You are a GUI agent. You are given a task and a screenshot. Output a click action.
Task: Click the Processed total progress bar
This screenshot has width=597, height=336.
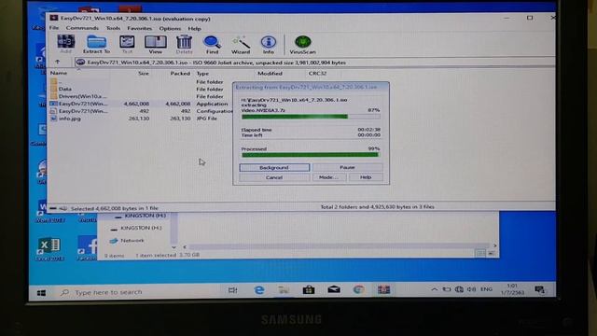click(x=311, y=155)
